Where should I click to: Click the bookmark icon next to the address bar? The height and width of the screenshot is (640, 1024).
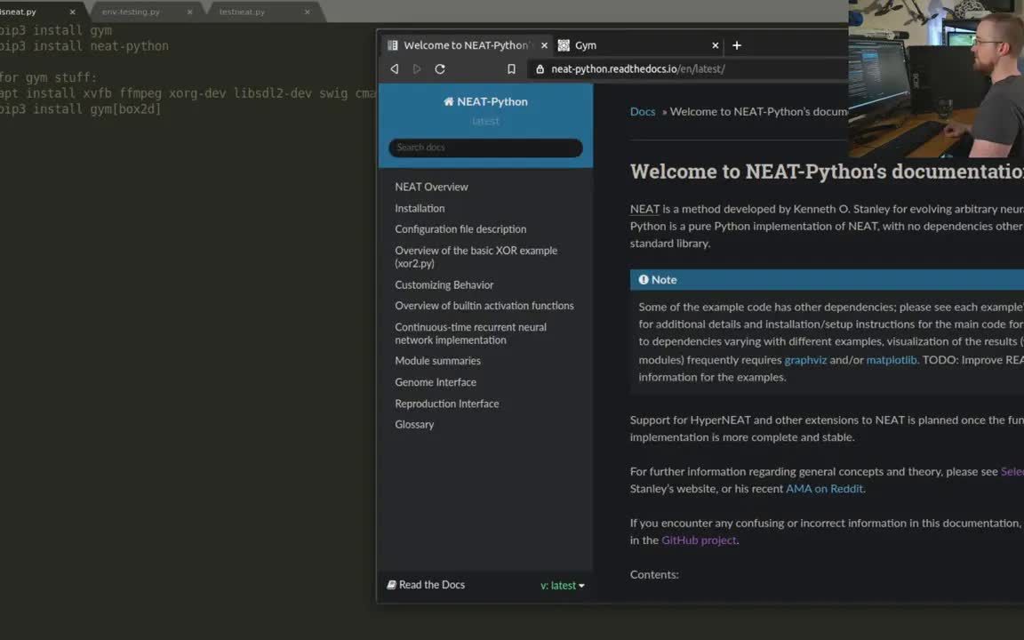coord(511,68)
